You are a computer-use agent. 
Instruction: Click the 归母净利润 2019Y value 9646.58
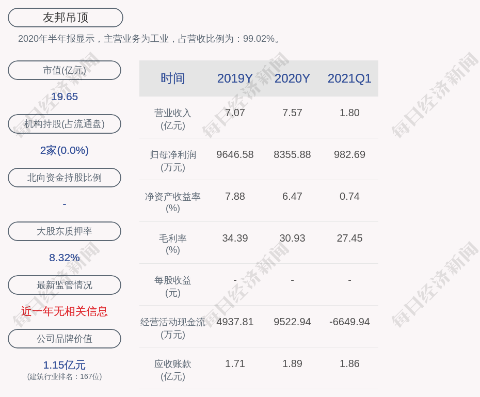click(235, 154)
